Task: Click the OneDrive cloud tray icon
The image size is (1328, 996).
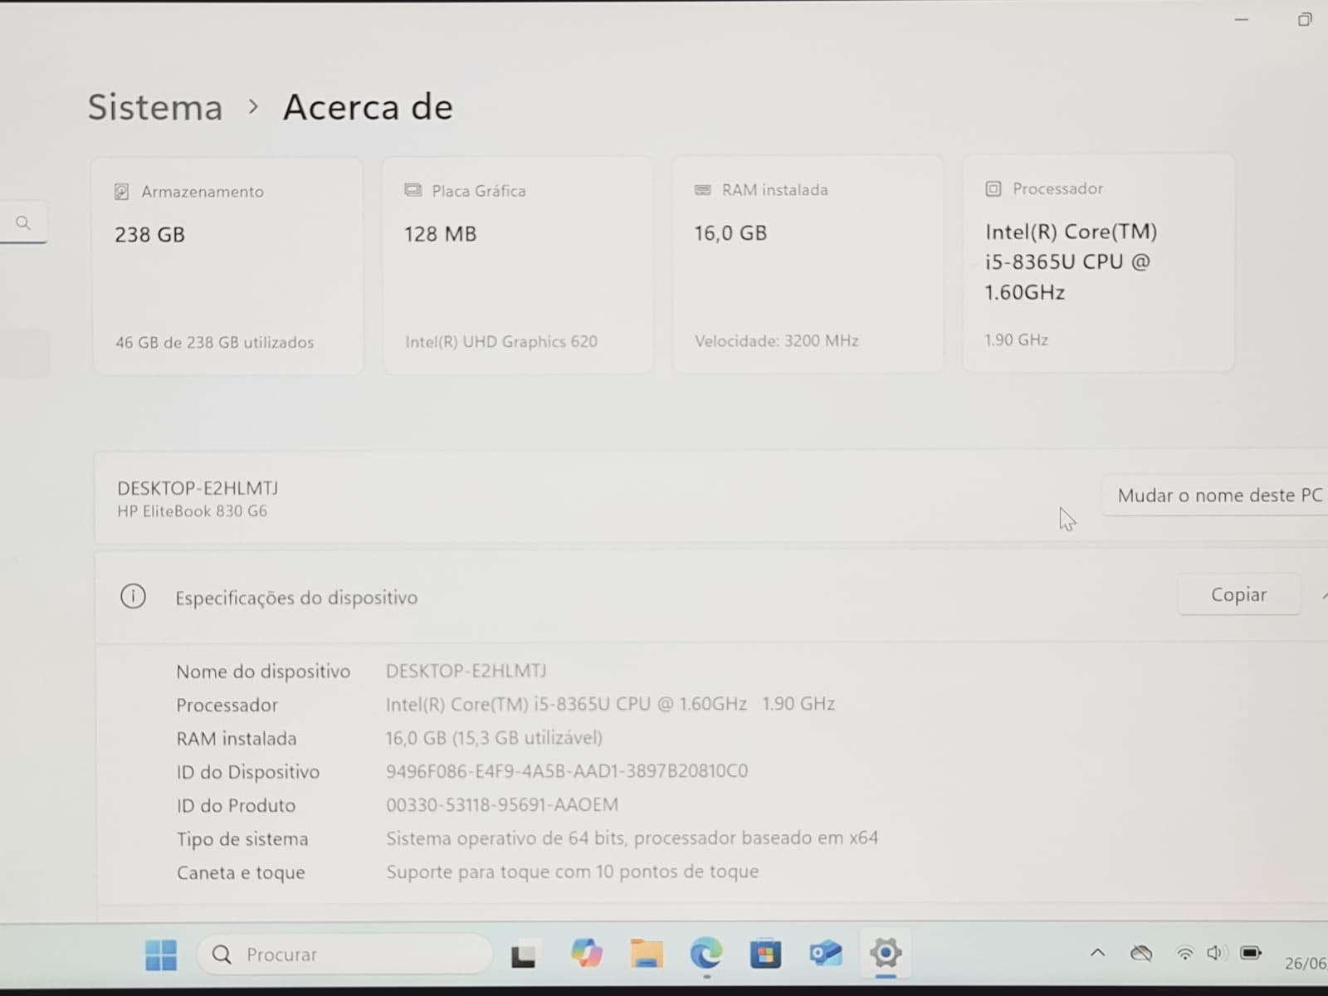Action: [1141, 954]
